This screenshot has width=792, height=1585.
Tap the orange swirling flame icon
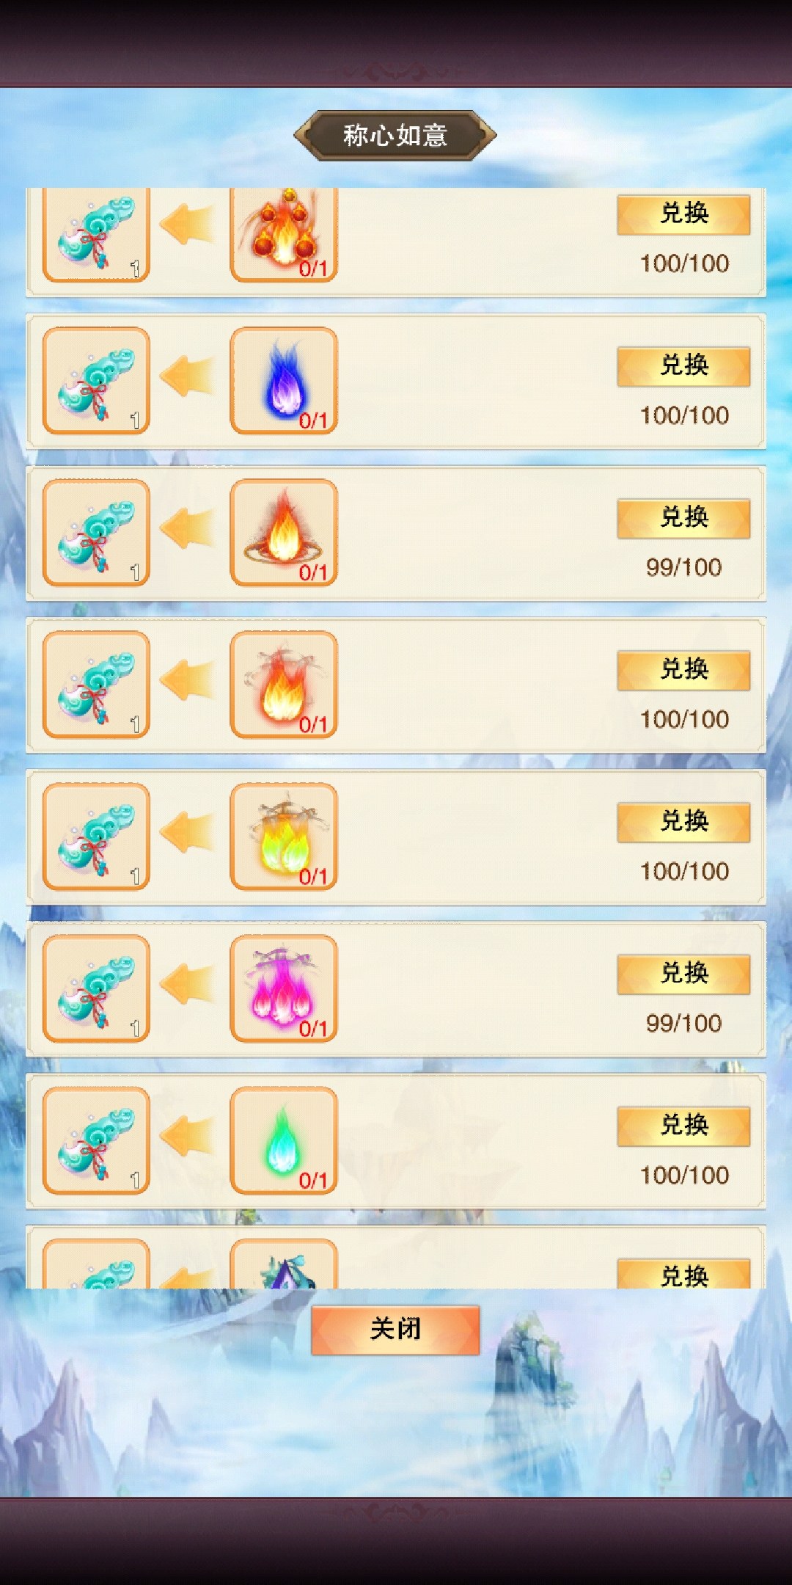click(x=284, y=685)
